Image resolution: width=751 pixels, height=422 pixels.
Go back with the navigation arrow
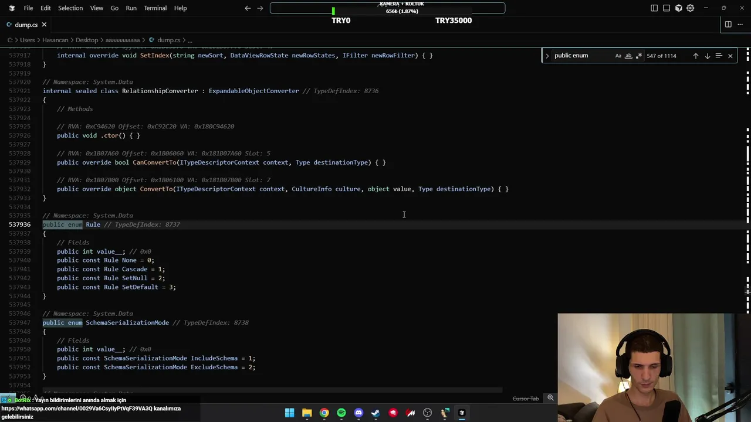(248, 8)
